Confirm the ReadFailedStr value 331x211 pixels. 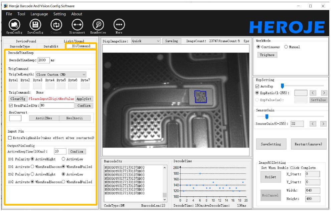[84, 105]
